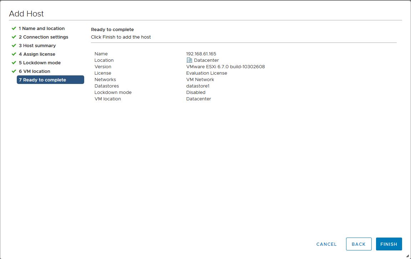The image size is (411, 259).
Task: Click checkmark icon beside Assign license
Action: (14, 54)
